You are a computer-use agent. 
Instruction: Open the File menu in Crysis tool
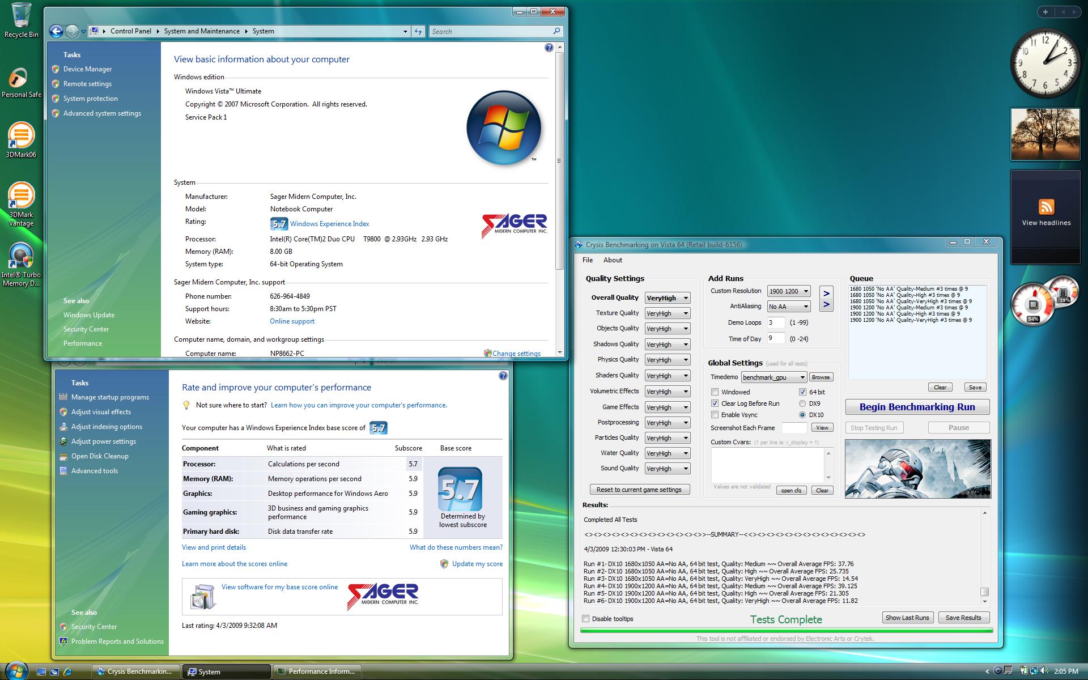(588, 260)
